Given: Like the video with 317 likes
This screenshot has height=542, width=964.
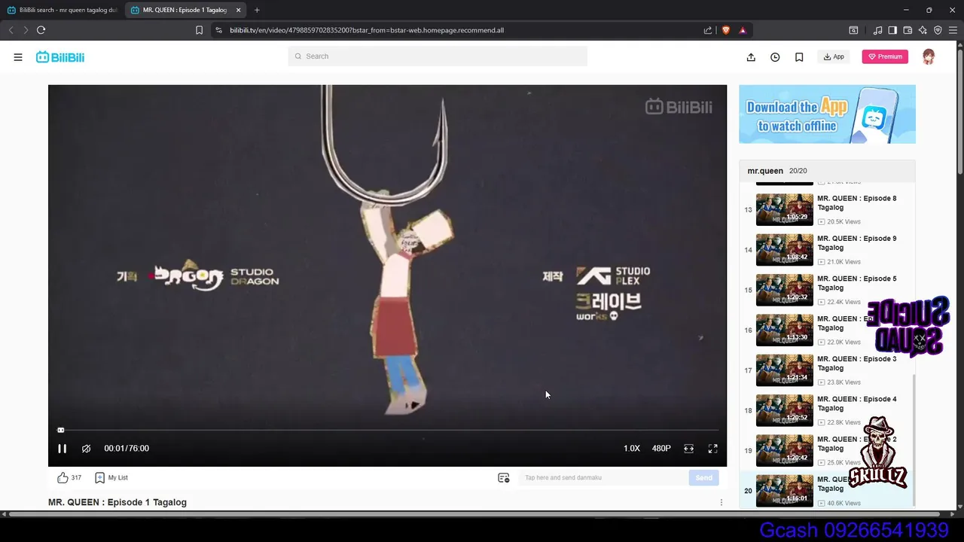Looking at the screenshot, I should [x=69, y=477].
